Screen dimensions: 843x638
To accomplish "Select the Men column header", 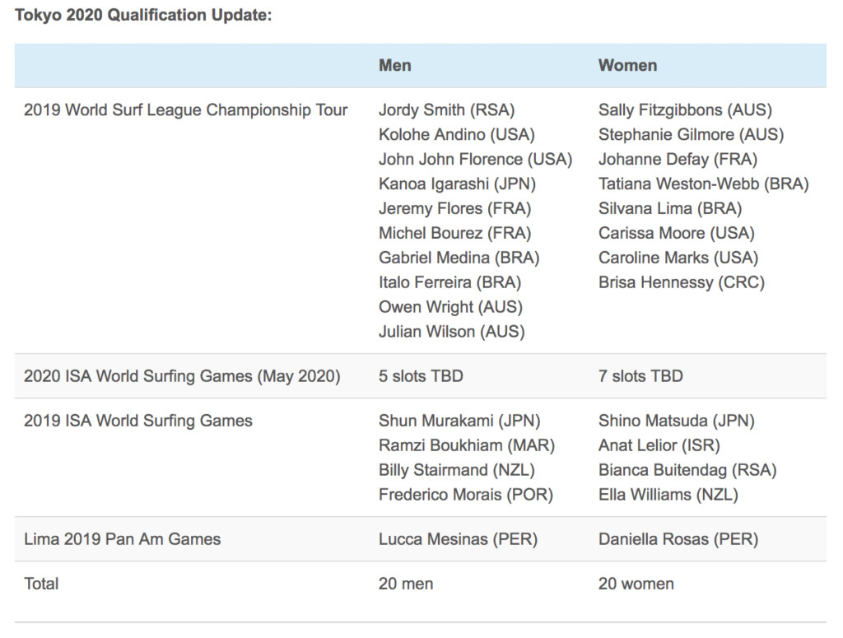I will click(x=395, y=66).
